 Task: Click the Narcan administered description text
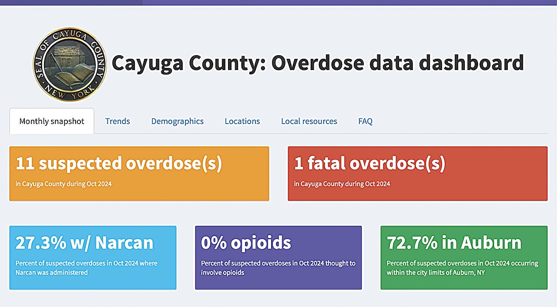(x=86, y=268)
